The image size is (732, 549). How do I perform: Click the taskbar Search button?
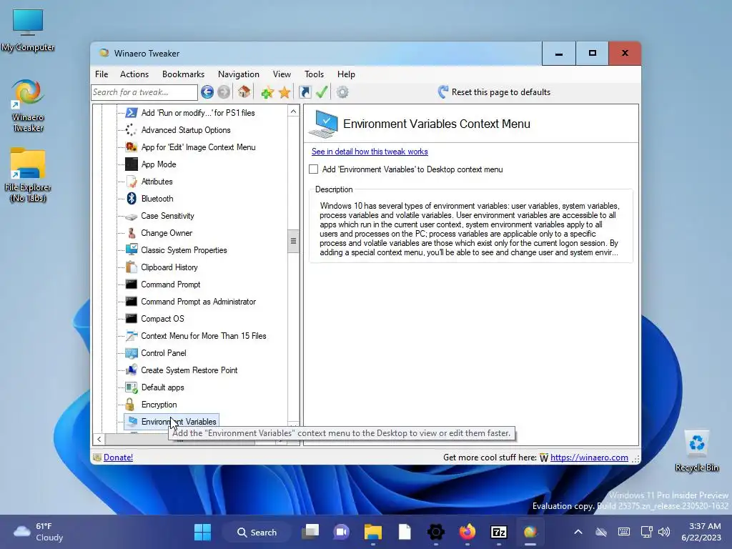point(257,532)
